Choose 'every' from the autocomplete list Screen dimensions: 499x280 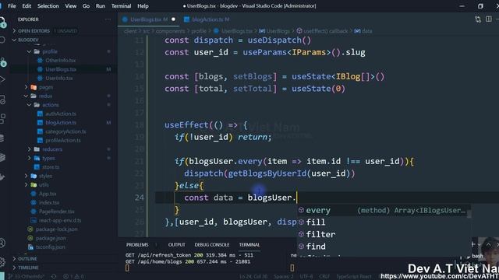coord(384,211)
